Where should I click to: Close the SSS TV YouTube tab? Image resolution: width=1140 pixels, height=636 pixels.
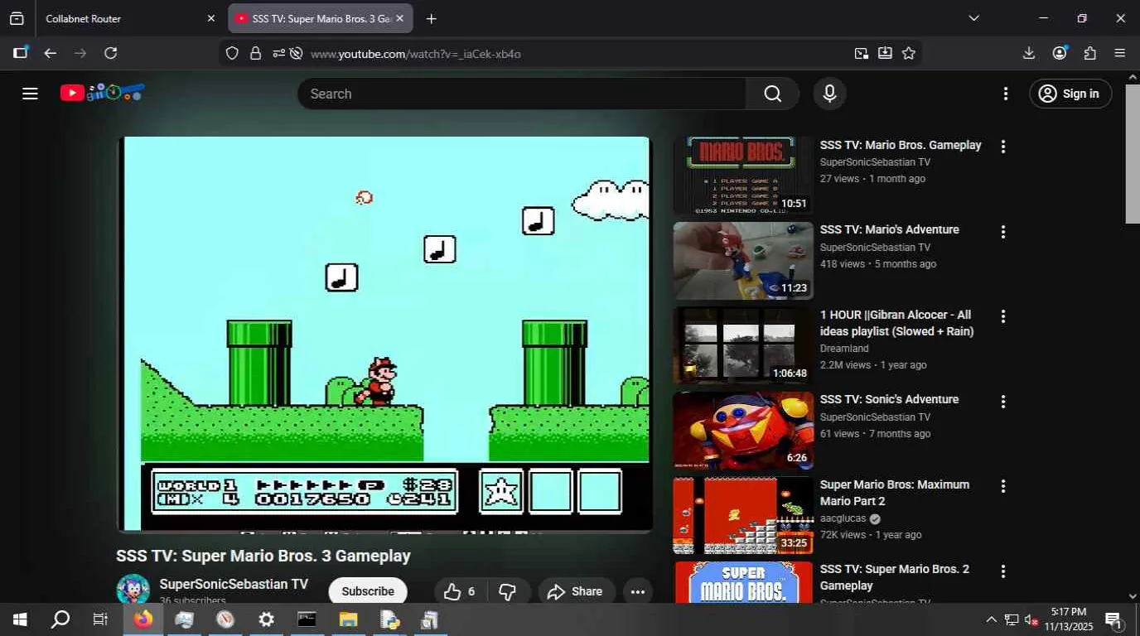click(x=399, y=18)
